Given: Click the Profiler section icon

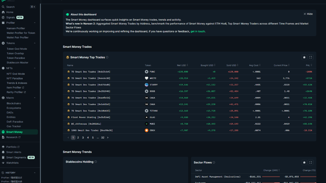Looking at the screenshot, I should tap(3, 23).
